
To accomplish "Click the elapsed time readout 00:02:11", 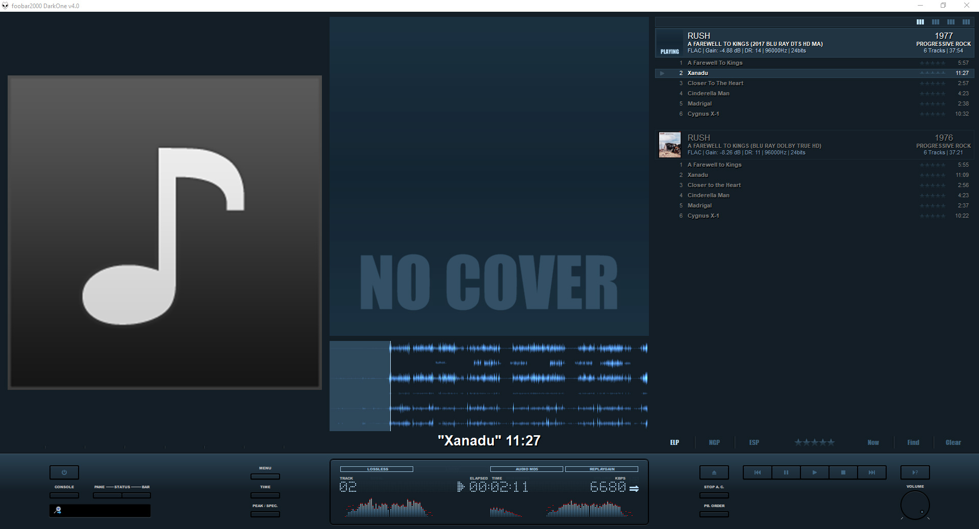I will (x=498, y=487).
